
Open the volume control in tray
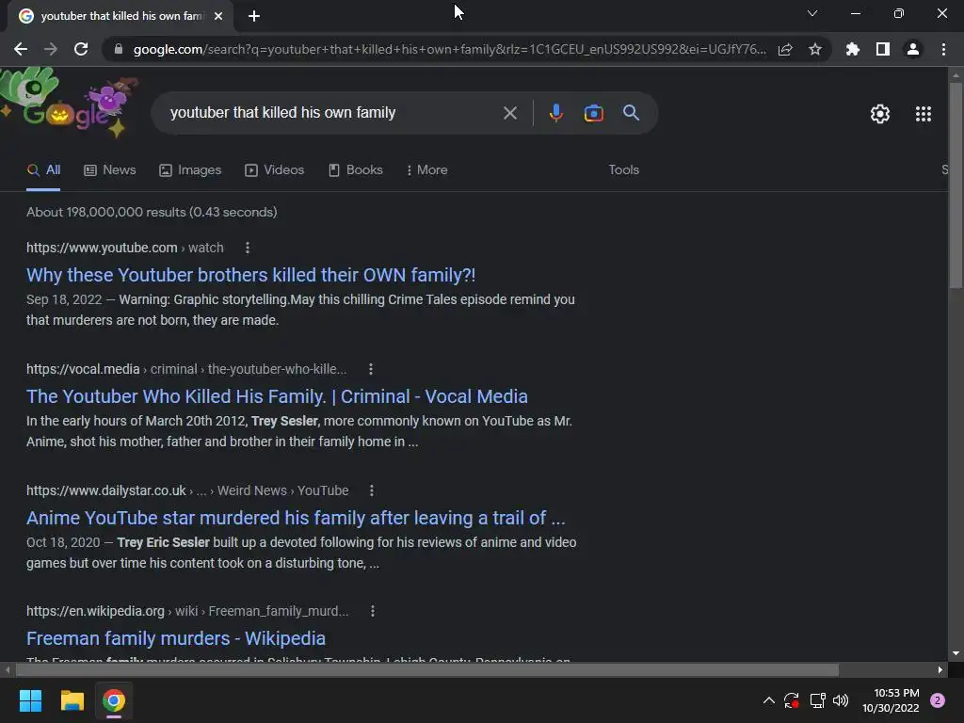(840, 700)
